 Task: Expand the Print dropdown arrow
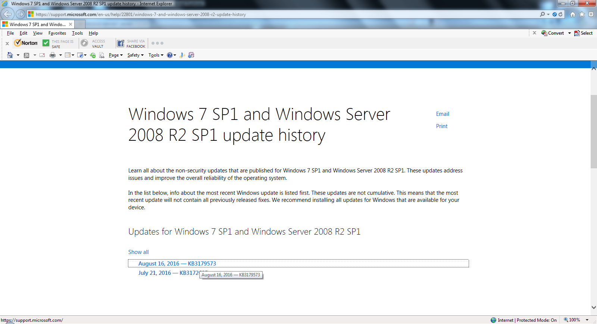pyautogui.click(x=60, y=55)
